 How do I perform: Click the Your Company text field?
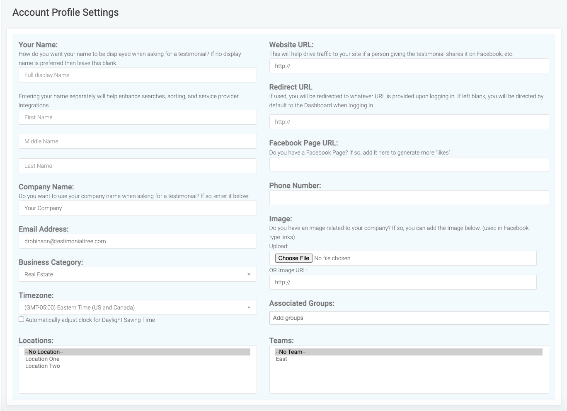[138, 208]
